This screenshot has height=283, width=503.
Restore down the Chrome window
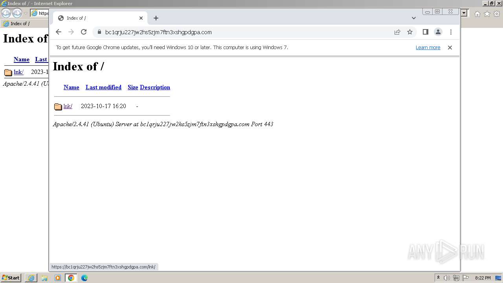tap(437, 12)
